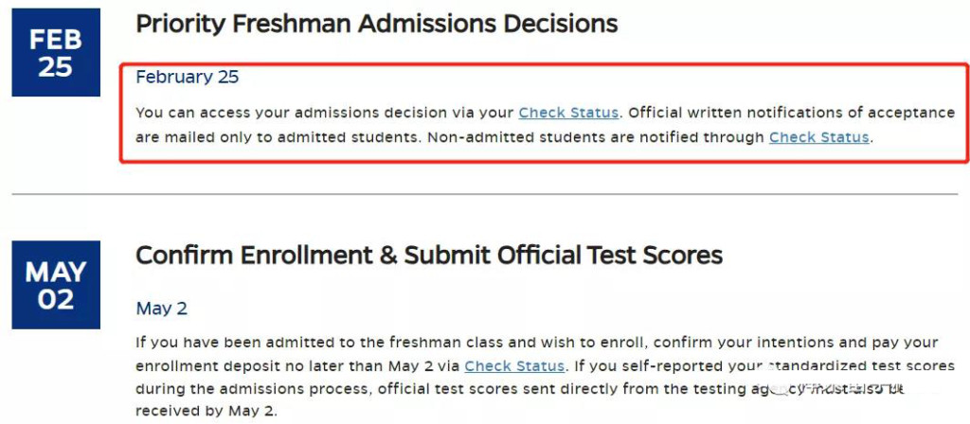Follow the Check Status link beside "May 2 via"

tap(514, 366)
